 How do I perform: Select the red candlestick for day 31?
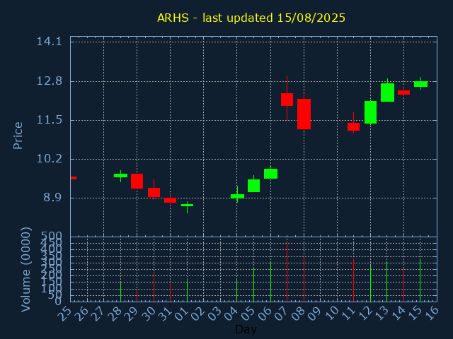pos(170,200)
